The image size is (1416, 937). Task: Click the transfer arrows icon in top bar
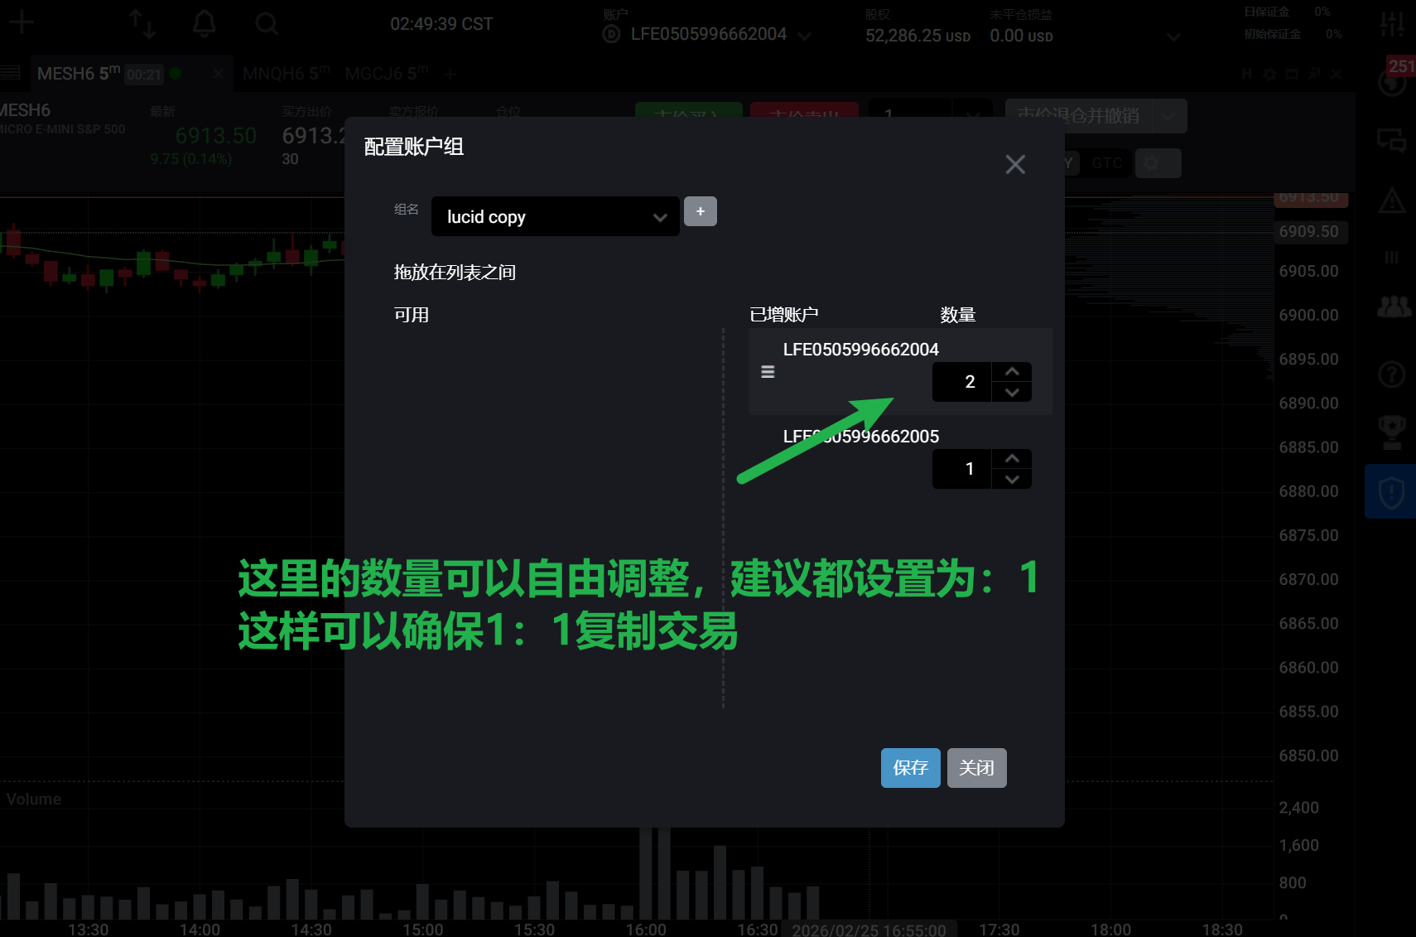[142, 23]
